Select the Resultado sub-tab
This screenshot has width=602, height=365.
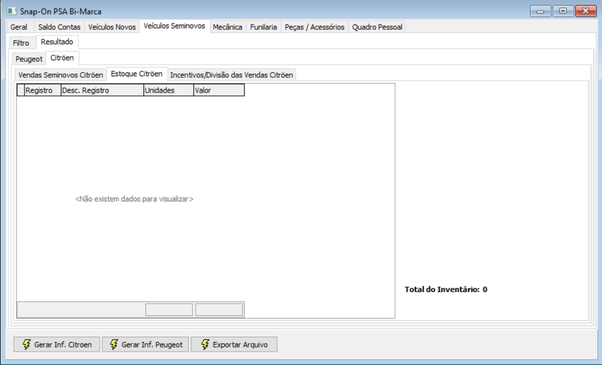point(57,42)
